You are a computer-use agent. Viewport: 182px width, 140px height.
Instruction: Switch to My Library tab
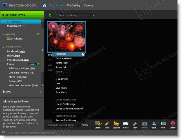point(57,5)
